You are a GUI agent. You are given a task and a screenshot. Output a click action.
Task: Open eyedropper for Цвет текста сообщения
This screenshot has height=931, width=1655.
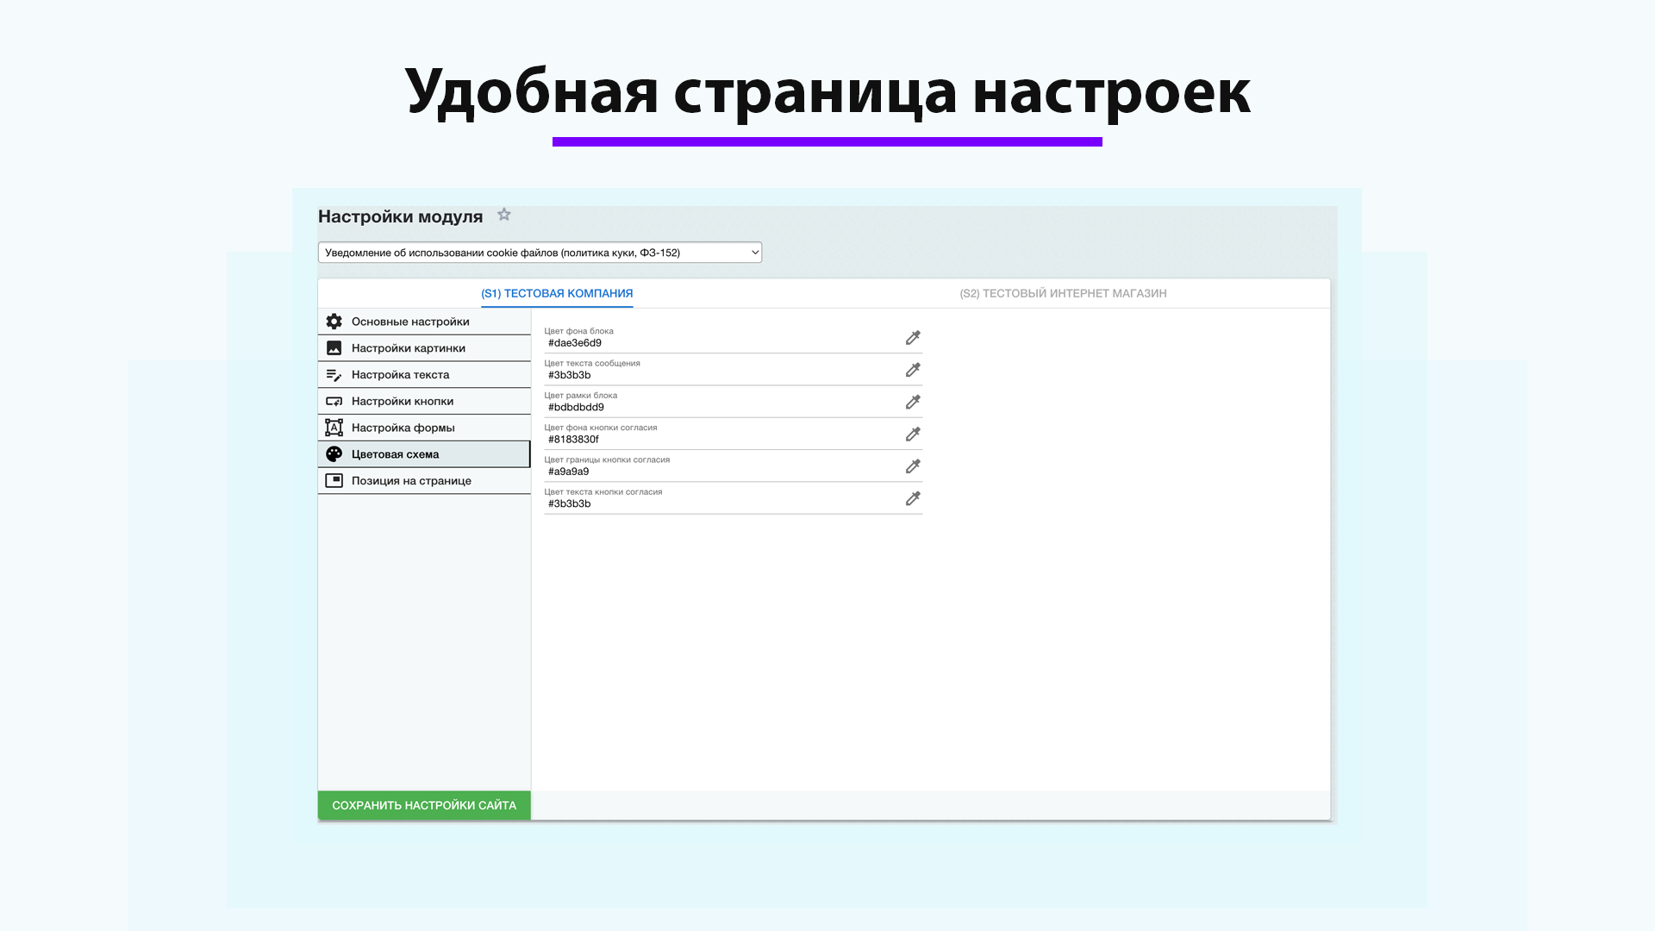912,370
